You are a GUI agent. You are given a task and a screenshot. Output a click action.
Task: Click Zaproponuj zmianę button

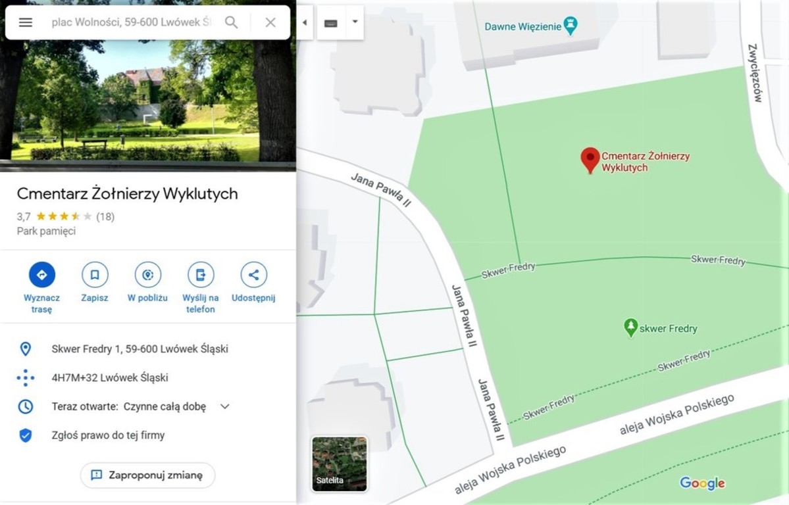tap(147, 475)
